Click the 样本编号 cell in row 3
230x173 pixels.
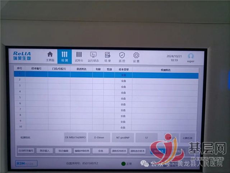[x=36, y=86]
